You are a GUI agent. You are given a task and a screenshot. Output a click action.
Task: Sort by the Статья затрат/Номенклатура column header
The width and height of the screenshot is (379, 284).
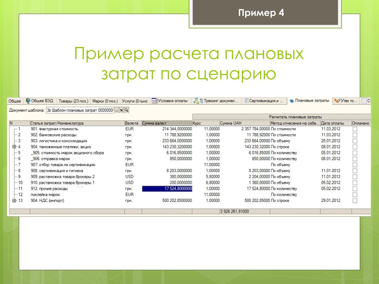click(x=77, y=123)
